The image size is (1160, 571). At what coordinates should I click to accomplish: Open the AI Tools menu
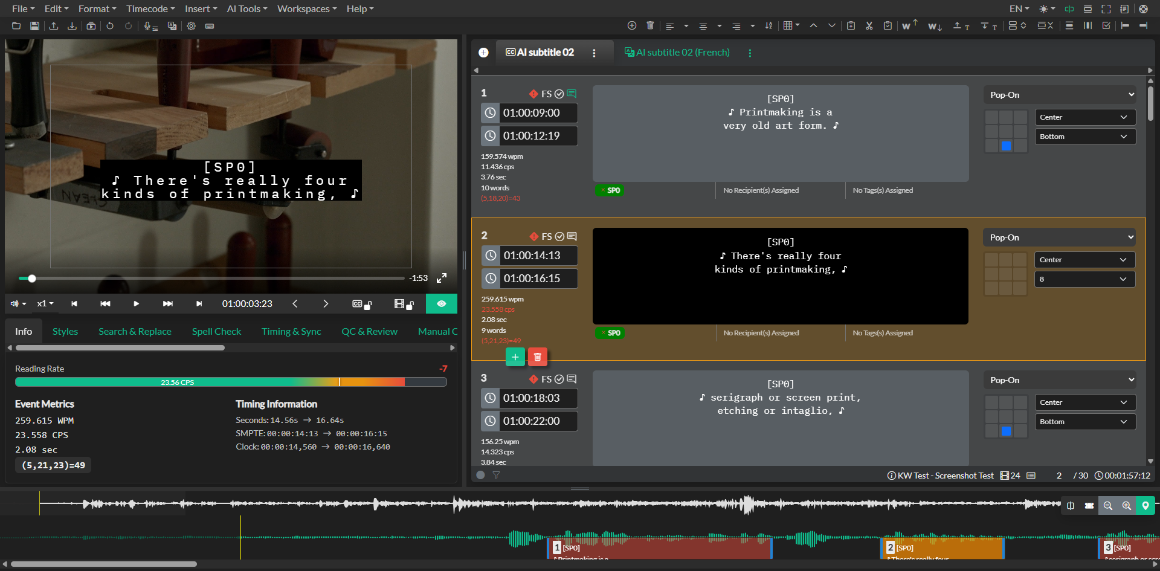pos(246,8)
